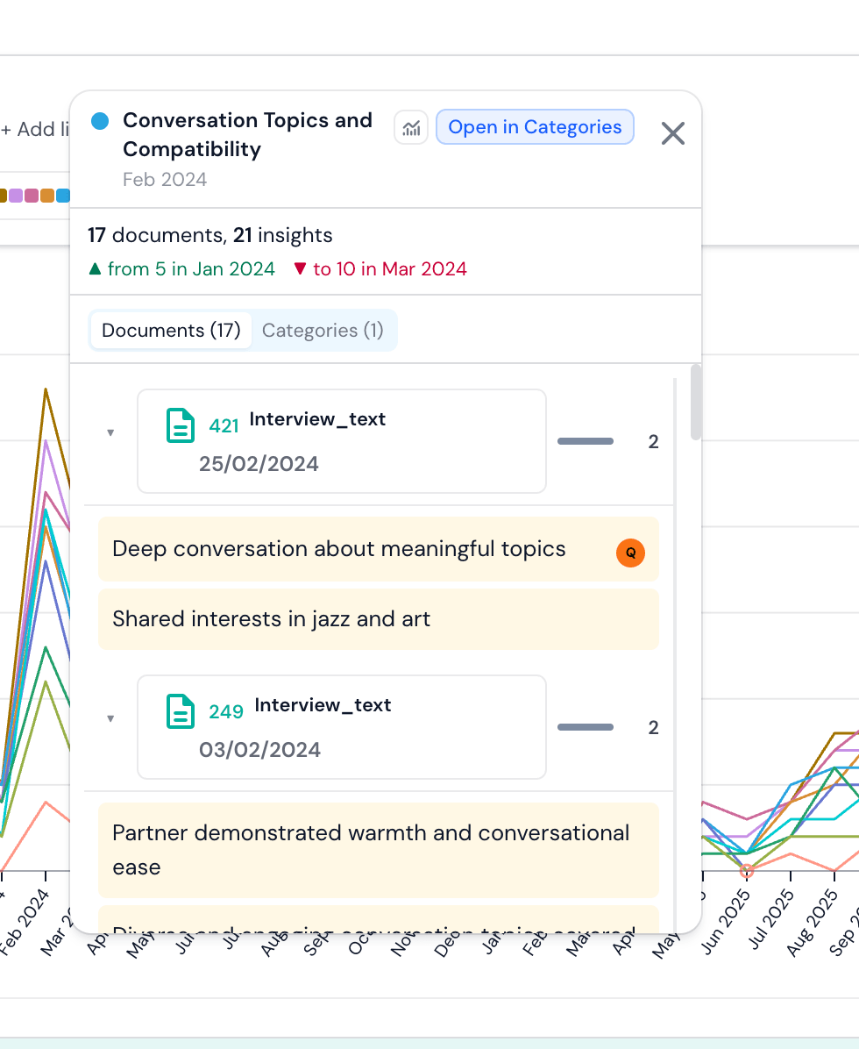Click the blue dot beside Conversation Topics title
This screenshot has height=1049, width=859.
click(100, 121)
